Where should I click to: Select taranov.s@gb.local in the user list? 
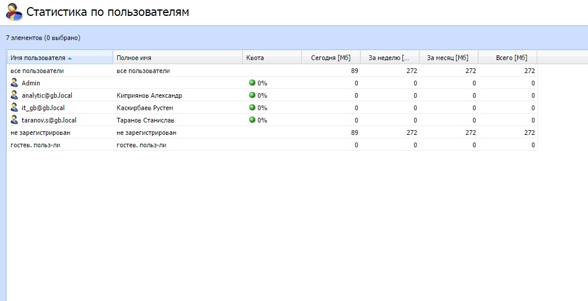[x=49, y=120]
